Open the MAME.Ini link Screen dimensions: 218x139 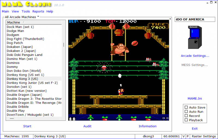click(x=195, y=99)
